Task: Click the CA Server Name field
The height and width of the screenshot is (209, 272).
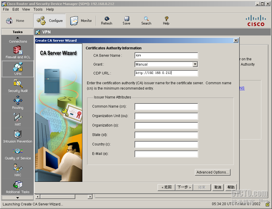Action: (x=166, y=56)
